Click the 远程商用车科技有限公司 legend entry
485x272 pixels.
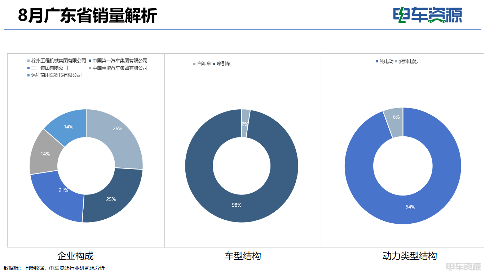56,75
